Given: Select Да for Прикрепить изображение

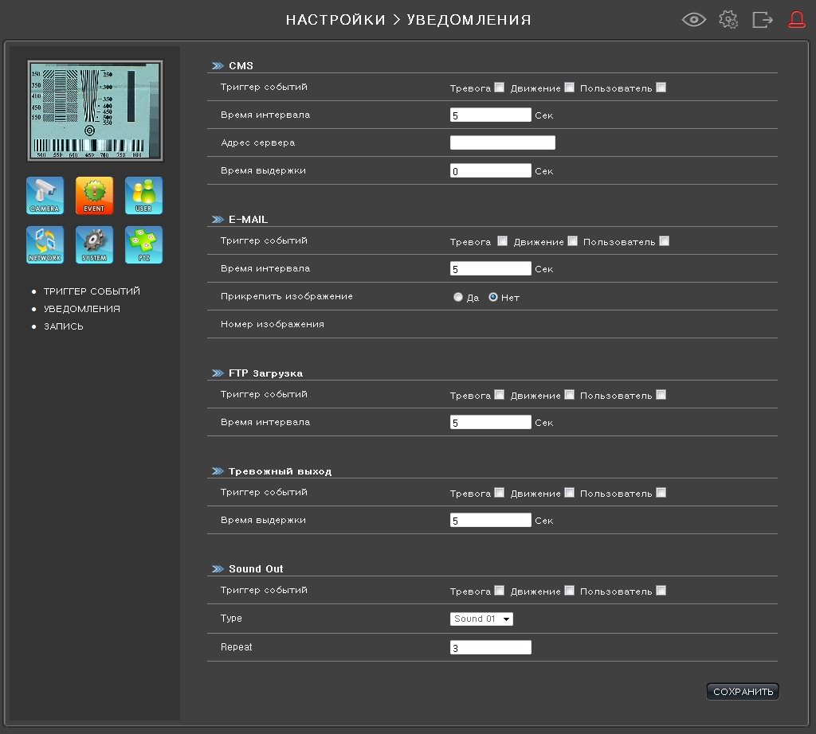Looking at the screenshot, I should pos(457,297).
